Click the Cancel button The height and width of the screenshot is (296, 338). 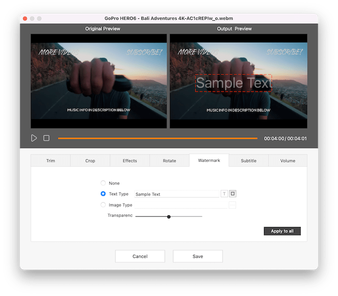coord(140,256)
